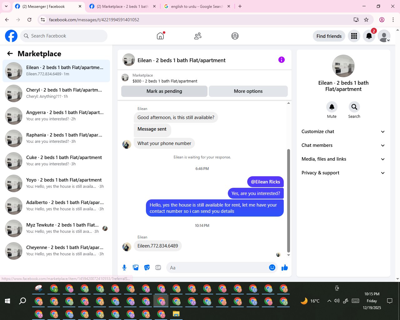Attach a photo file icon
This screenshot has width=400, height=320.
pos(136,267)
